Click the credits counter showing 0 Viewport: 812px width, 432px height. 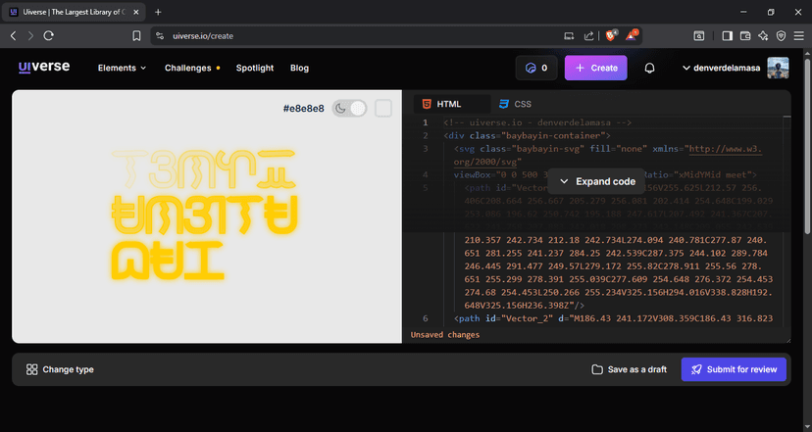(x=536, y=69)
